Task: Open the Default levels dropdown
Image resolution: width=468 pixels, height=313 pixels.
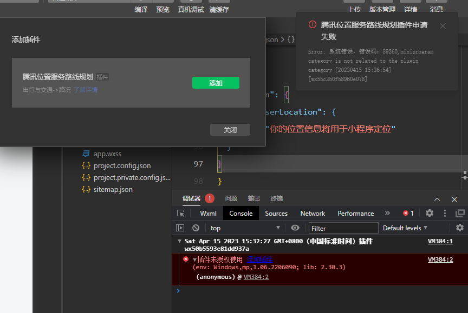Action: [405, 228]
